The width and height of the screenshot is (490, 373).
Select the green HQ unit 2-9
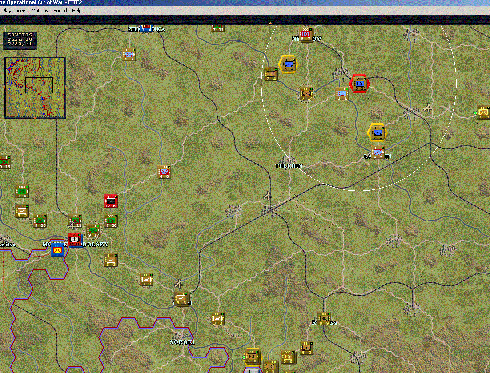pyautogui.click(x=22, y=192)
